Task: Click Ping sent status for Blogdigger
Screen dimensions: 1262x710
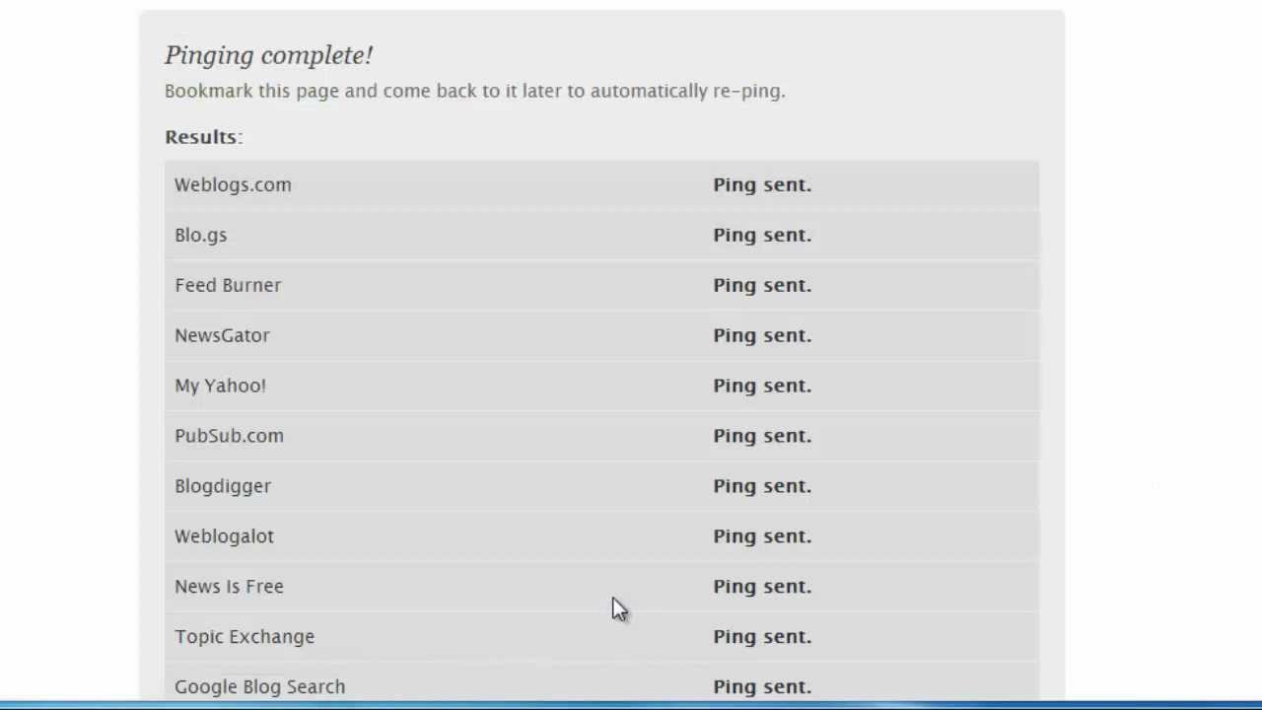Action: coord(762,486)
